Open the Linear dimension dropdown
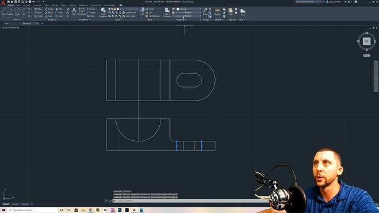The width and height of the screenshot is (379, 213). pos(96,9)
